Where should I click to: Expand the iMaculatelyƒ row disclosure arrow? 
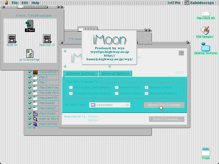click(30, 108)
